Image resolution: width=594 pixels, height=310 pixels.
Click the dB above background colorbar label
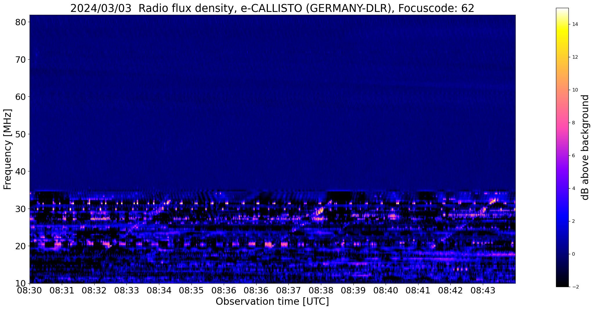(x=585, y=147)
